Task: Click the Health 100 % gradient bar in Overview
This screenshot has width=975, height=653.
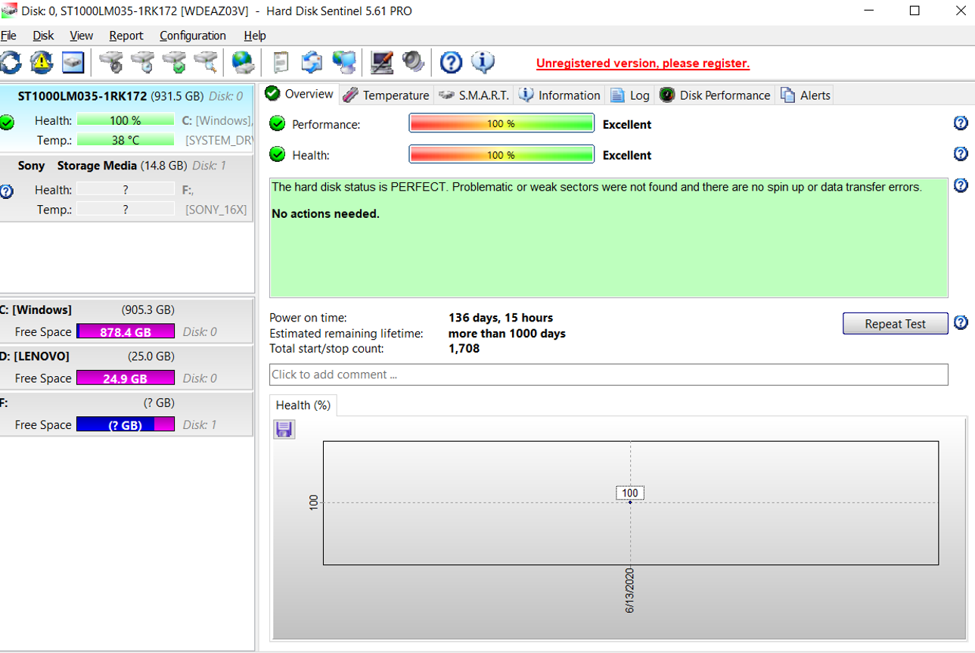Action: [x=501, y=154]
